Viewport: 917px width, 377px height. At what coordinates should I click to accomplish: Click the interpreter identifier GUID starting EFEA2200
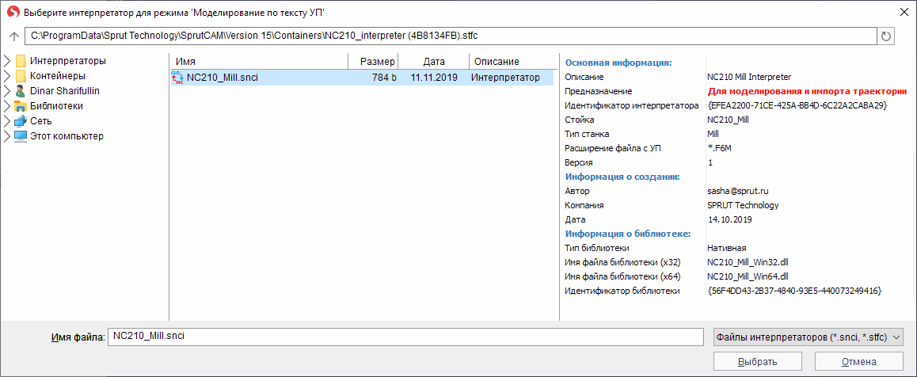click(797, 105)
